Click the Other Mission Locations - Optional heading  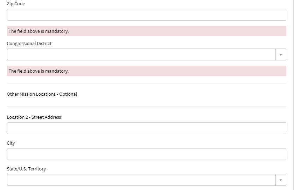coord(42,94)
